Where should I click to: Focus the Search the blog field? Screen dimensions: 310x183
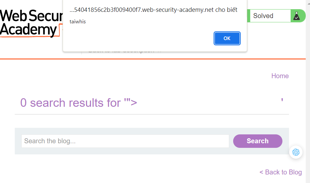point(125,141)
